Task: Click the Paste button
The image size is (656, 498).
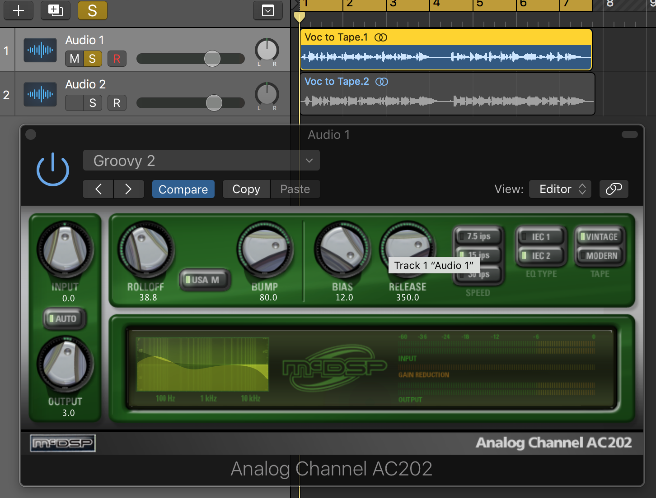Action: [x=295, y=189]
